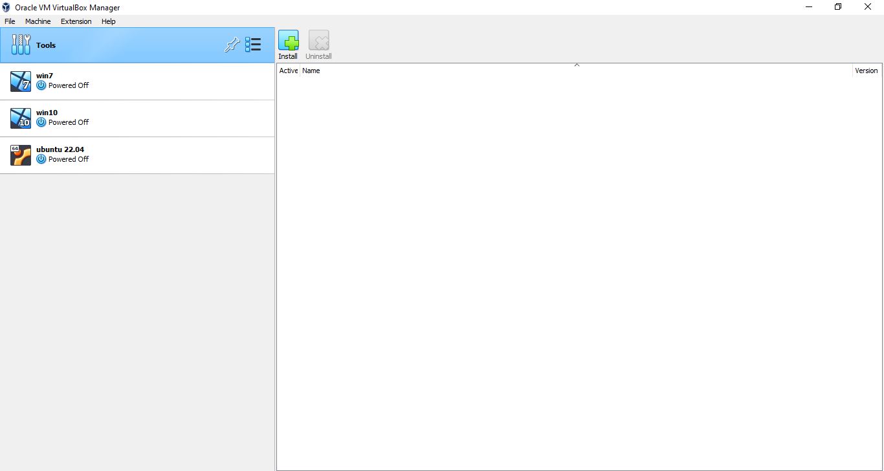Open the File menu

10,21
